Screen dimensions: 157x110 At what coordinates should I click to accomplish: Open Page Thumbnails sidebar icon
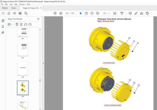[x=3, y=21]
